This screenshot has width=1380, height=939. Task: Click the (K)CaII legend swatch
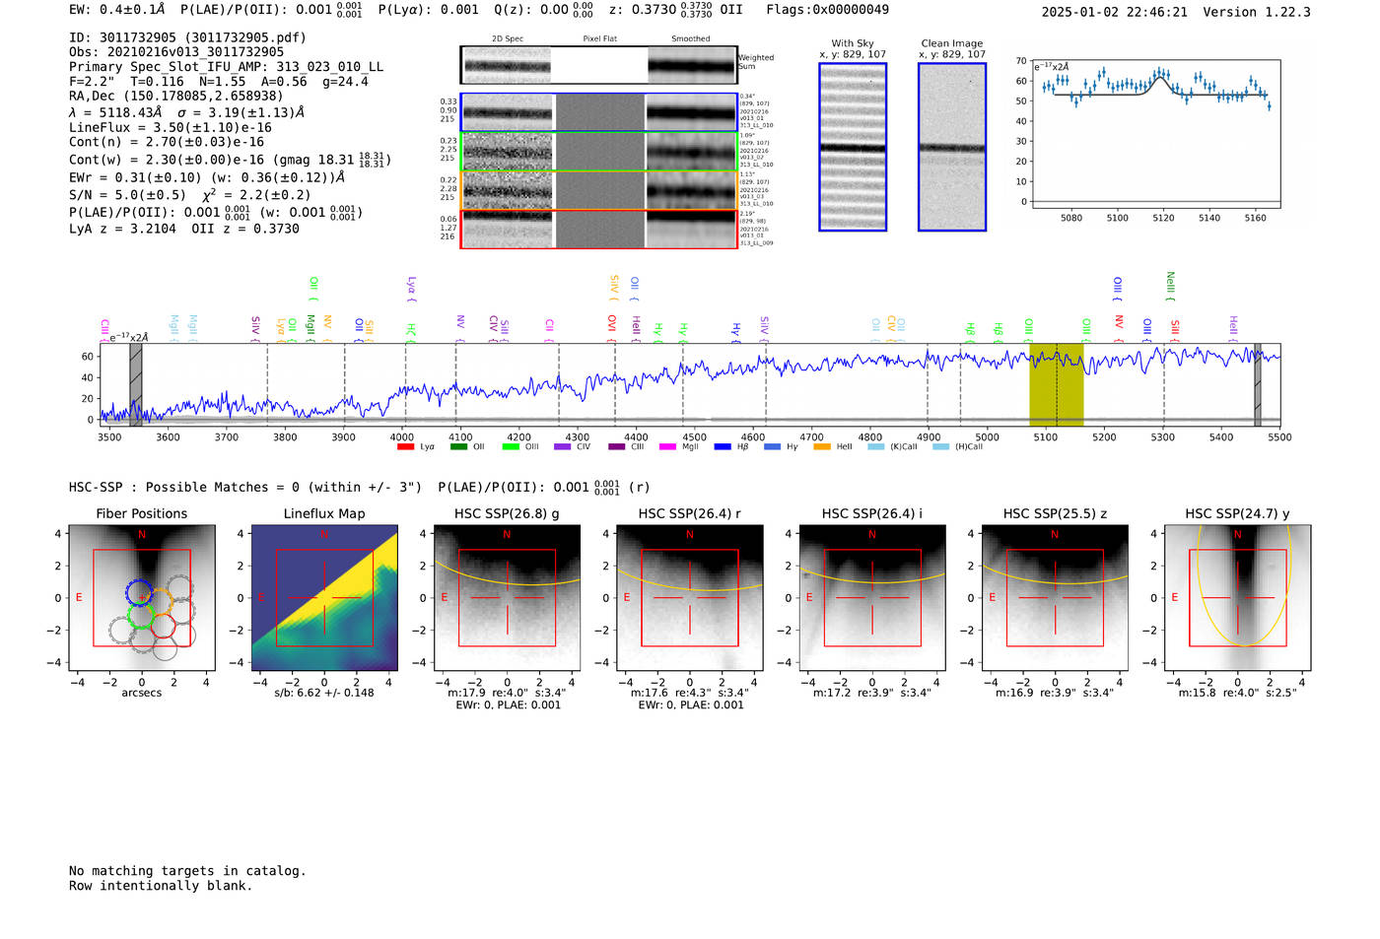[875, 446]
